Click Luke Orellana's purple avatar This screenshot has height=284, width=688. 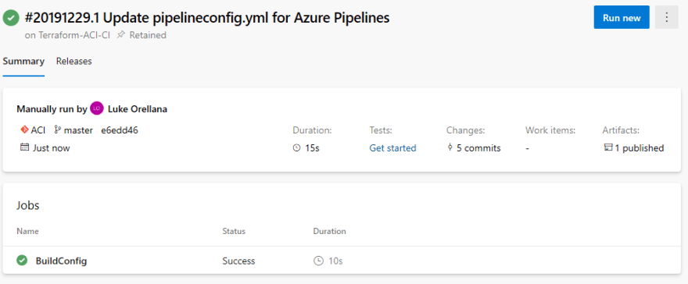pyautogui.click(x=96, y=108)
